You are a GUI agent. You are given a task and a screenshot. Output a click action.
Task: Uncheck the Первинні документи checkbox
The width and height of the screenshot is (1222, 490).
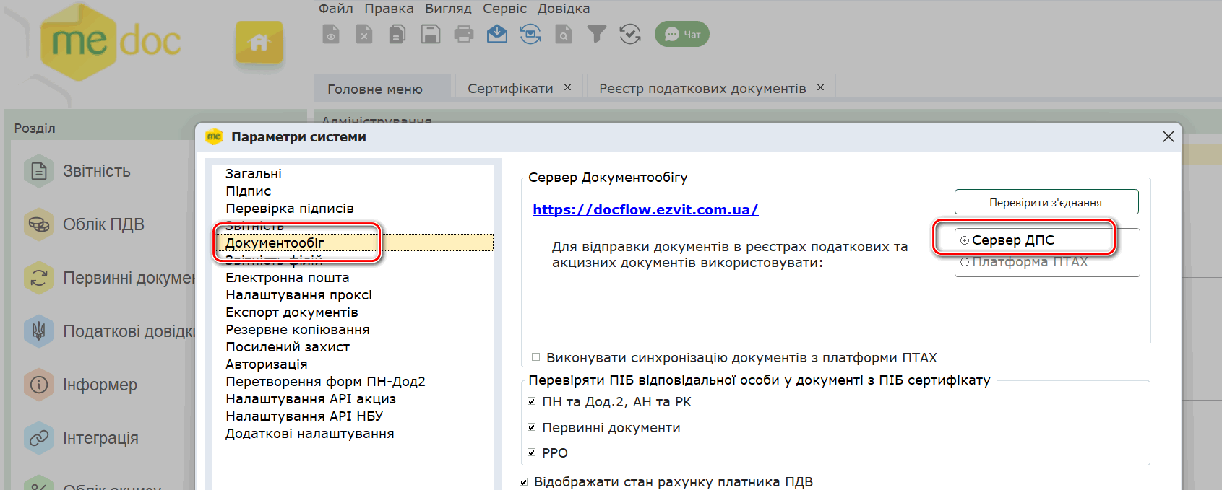(532, 428)
